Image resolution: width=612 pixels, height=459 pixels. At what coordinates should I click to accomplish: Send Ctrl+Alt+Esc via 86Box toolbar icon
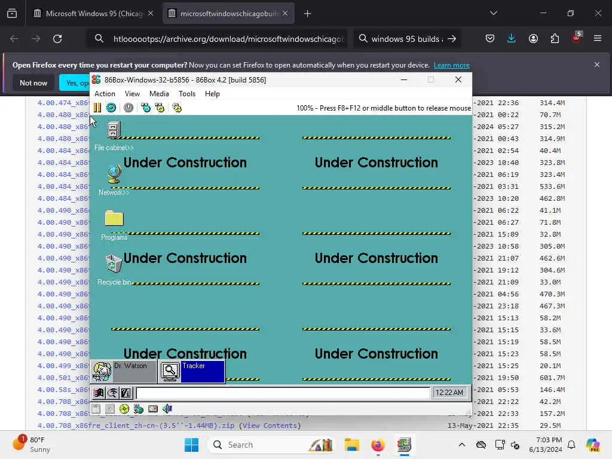(x=160, y=108)
